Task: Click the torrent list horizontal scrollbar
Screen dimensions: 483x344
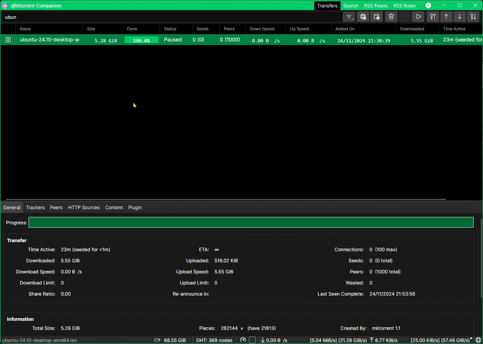Action: (226, 199)
